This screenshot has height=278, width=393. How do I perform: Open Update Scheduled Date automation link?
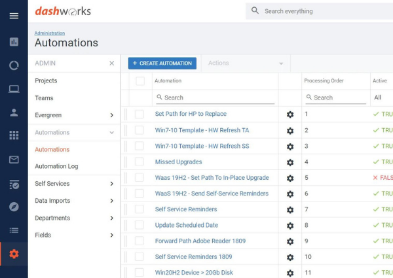[187, 225]
